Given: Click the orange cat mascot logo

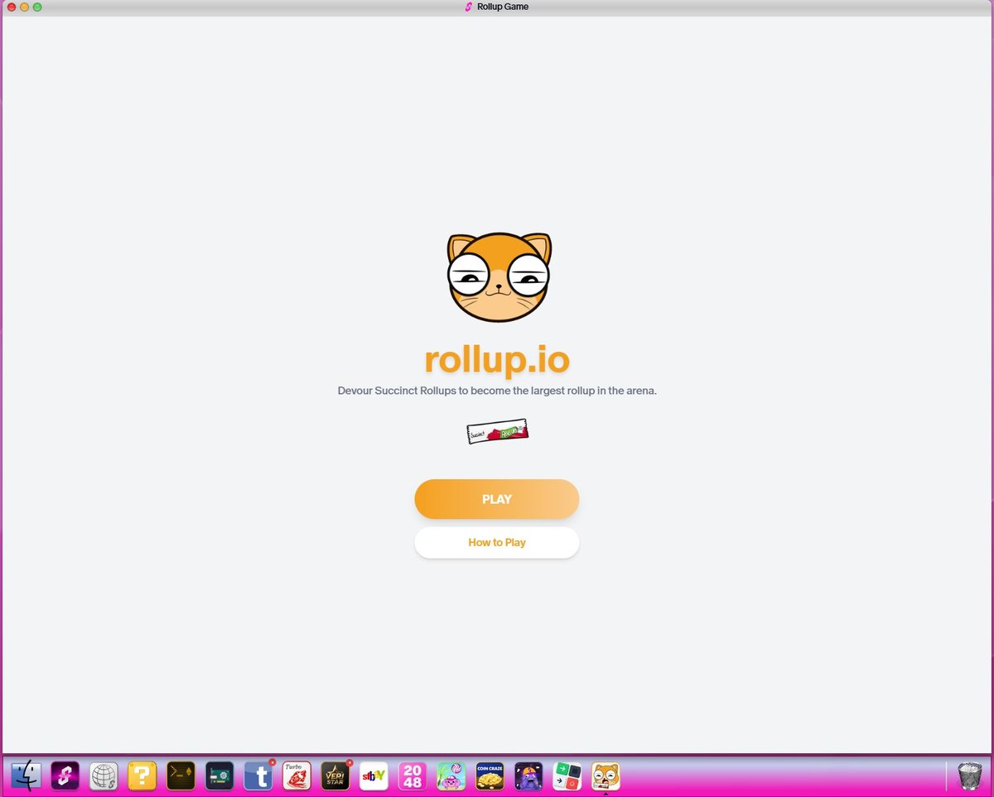Looking at the screenshot, I should click(499, 277).
